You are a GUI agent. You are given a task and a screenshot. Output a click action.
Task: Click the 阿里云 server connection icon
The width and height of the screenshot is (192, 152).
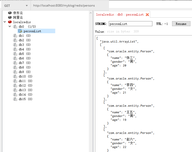[10, 17]
